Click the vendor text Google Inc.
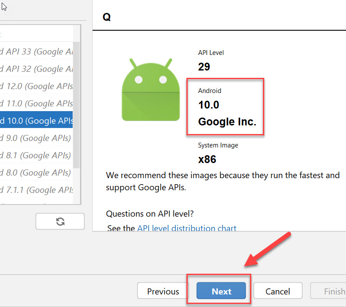Image resolution: width=346 pixels, height=307 pixels. pyautogui.click(x=227, y=122)
